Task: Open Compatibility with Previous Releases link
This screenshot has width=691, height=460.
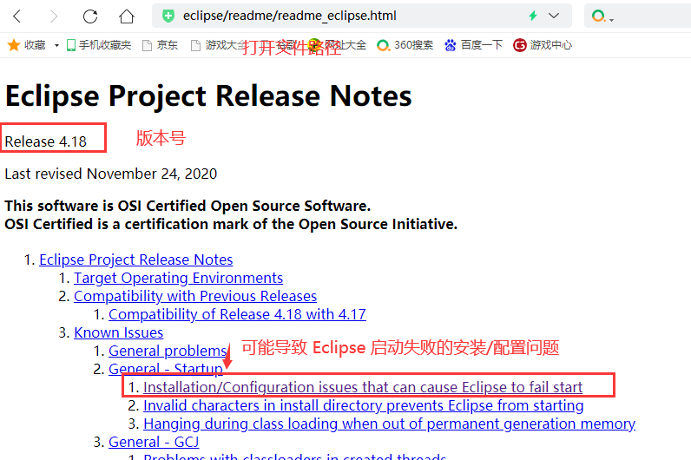Action: pos(195,296)
